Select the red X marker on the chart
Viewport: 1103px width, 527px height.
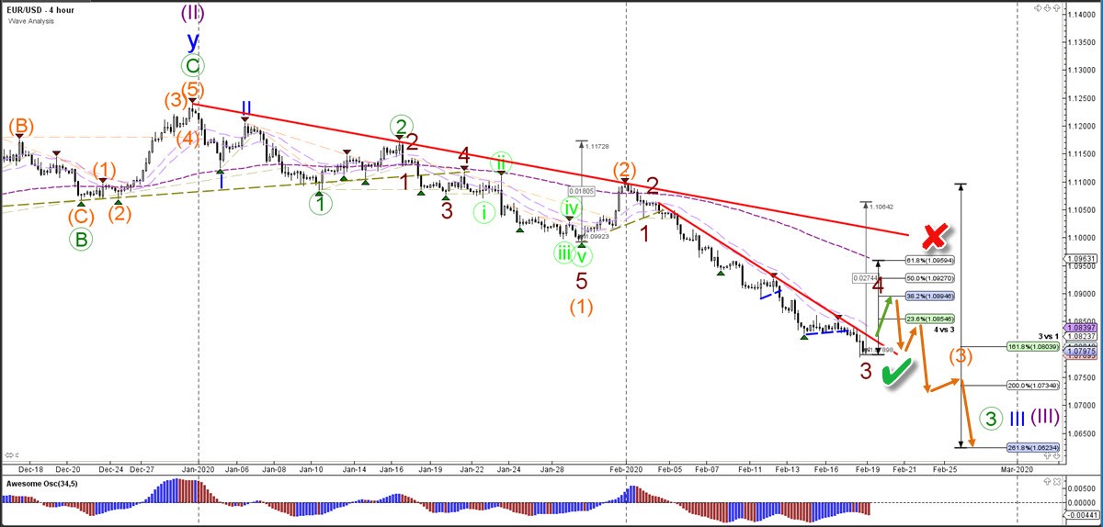click(x=934, y=236)
